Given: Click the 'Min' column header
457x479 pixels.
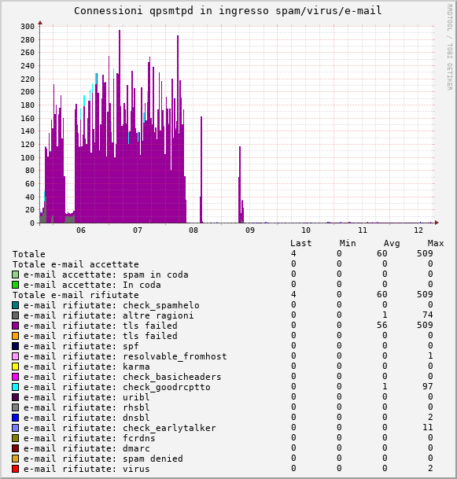Looking at the screenshot, I should click(x=348, y=244).
